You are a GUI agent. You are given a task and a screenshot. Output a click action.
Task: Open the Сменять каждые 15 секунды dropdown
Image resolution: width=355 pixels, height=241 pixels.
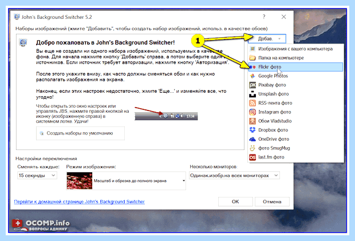(x=37, y=175)
